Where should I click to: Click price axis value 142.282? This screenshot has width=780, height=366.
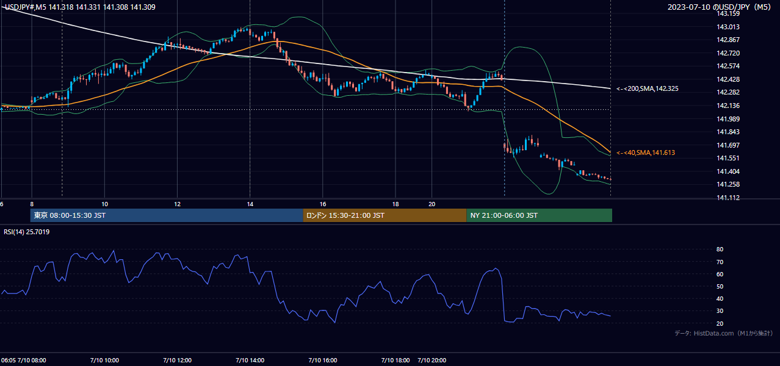pyautogui.click(x=728, y=92)
